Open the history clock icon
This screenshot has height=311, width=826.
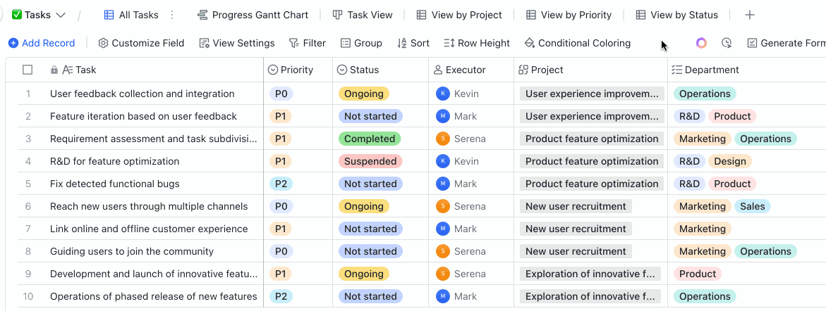tap(727, 43)
